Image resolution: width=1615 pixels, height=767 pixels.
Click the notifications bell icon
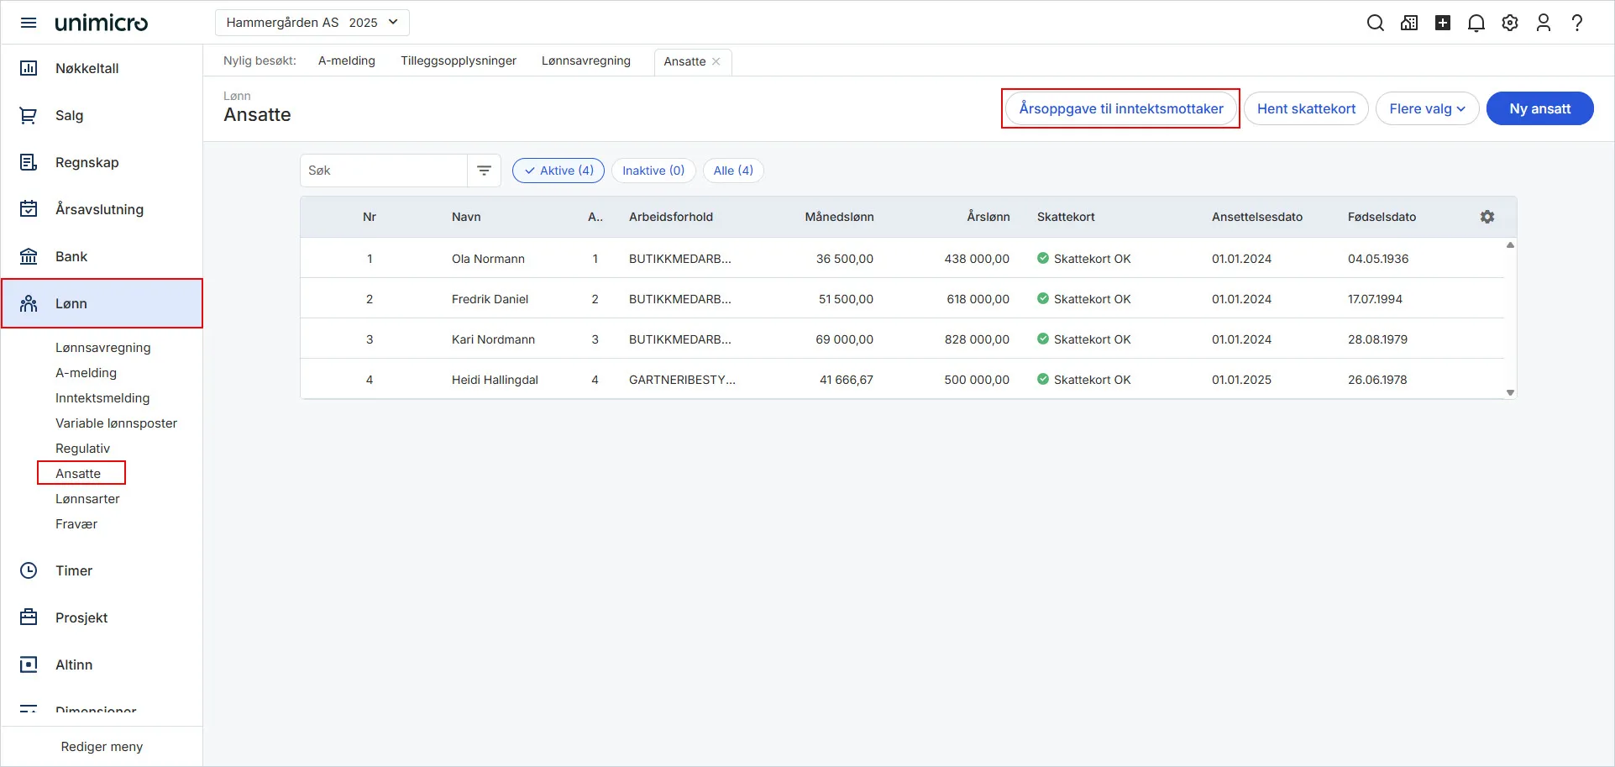[x=1476, y=23]
